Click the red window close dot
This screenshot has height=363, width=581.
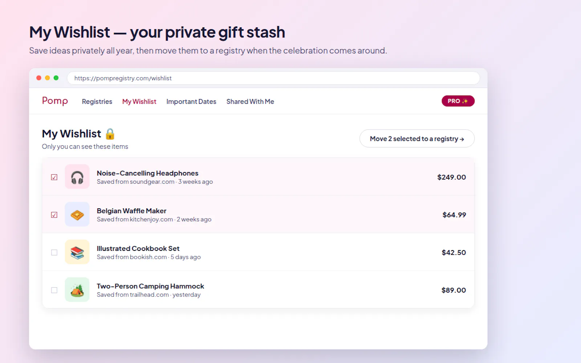point(39,78)
